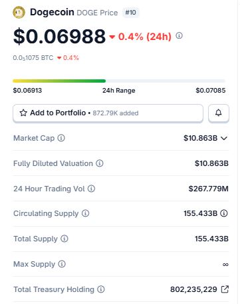Image resolution: width=240 pixels, height=304 pixels.
Task: Show Market Cap info tooltip icon
Action: (x=61, y=138)
